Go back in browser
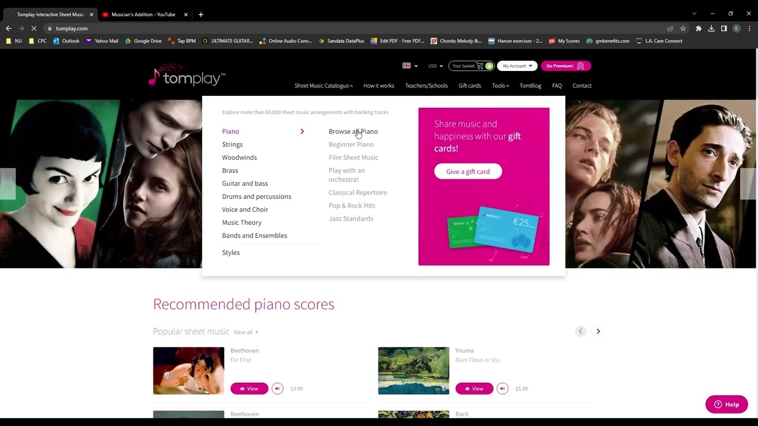The width and height of the screenshot is (758, 426). tap(8, 28)
